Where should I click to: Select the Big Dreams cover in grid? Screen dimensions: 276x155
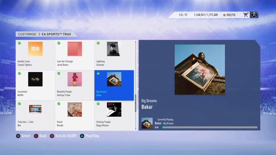tap(114, 79)
